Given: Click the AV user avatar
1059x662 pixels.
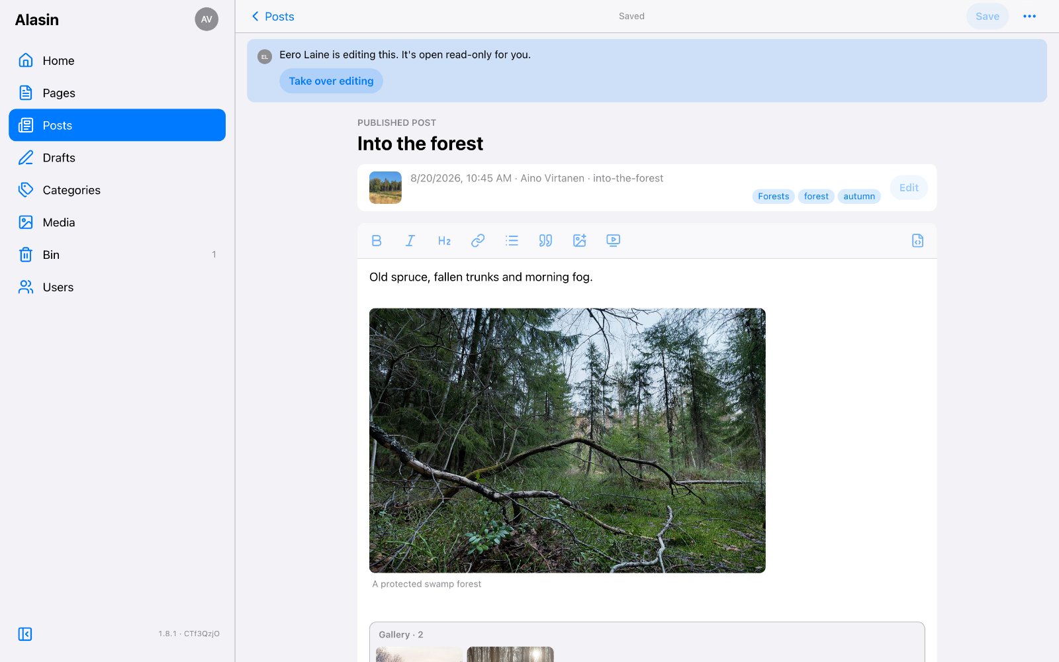Looking at the screenshot, I should (x=207, y=19).
